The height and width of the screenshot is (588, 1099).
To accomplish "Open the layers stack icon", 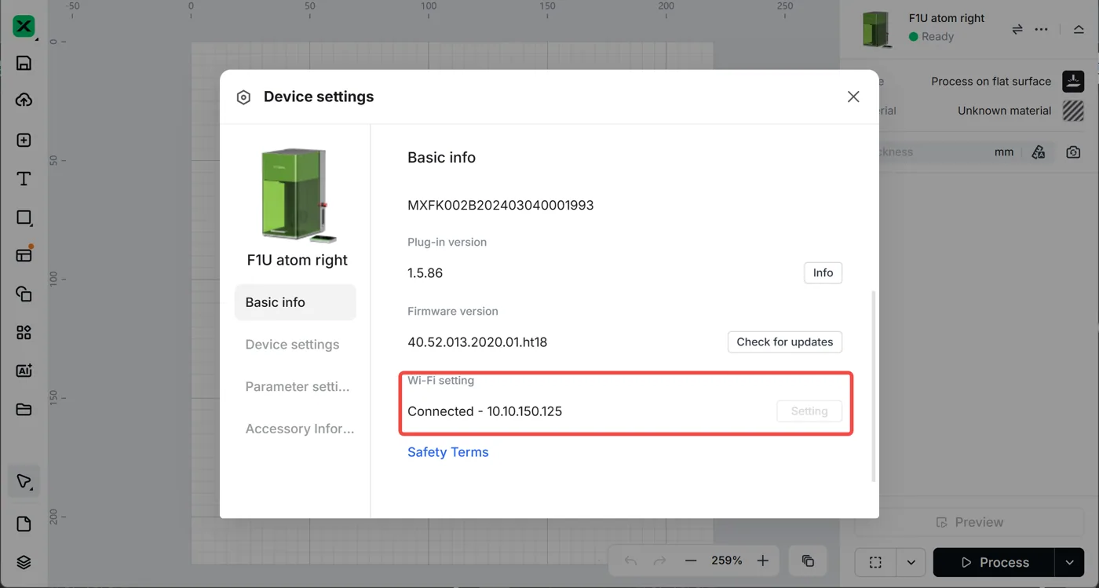I will (x=24, y=562).
